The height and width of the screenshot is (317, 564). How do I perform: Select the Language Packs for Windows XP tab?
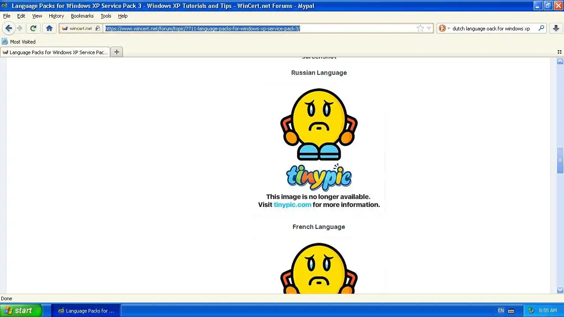55,52
